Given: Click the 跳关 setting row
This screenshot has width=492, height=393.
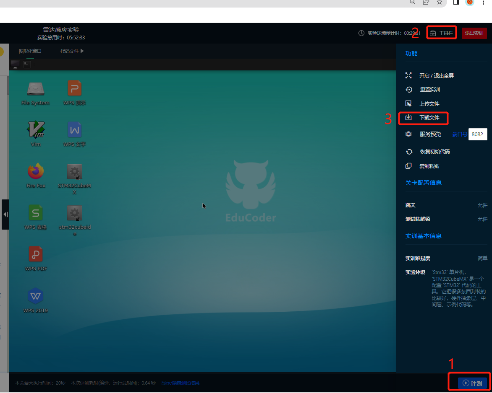Looking at the screenshot, I should (446, 205).
